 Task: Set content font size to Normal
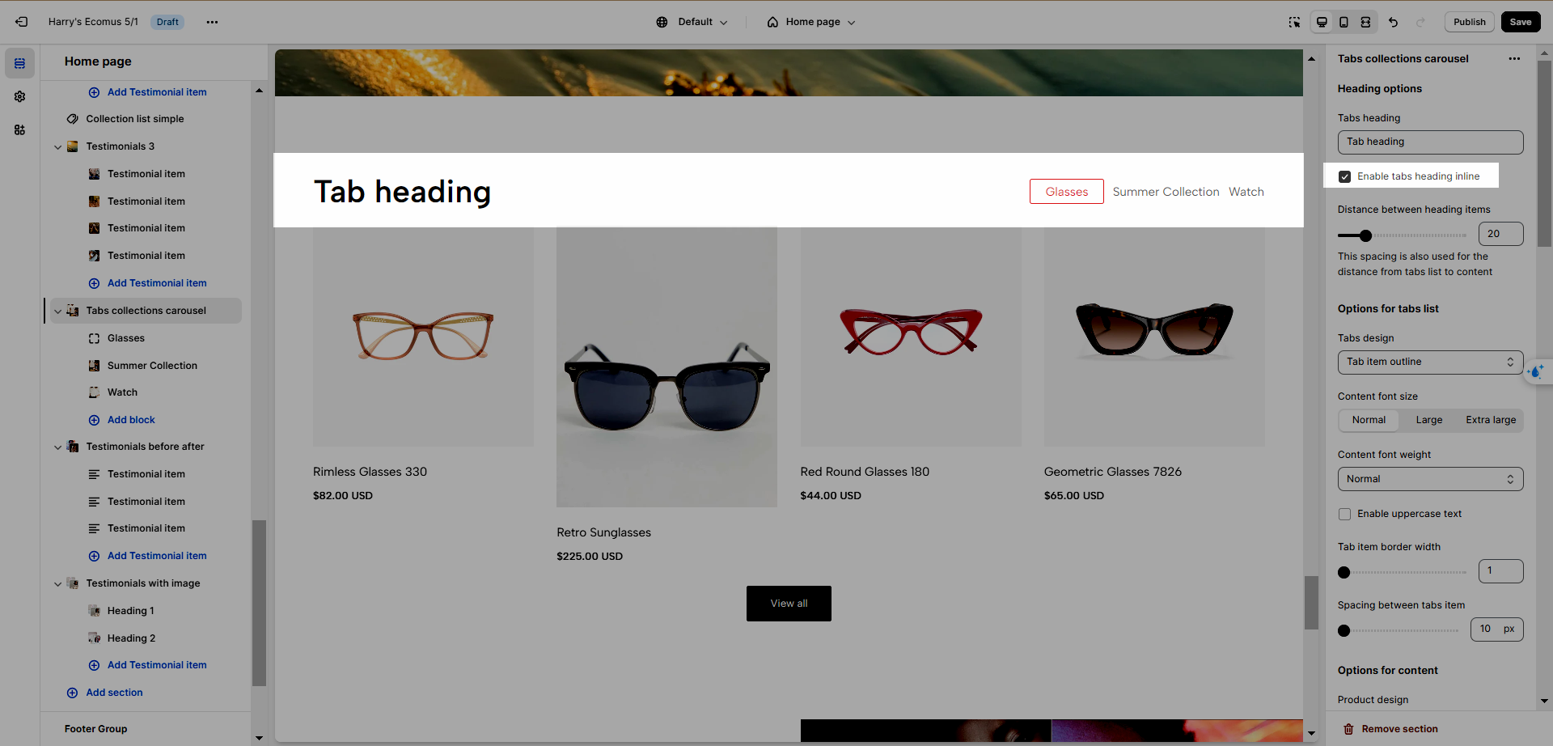1369,420
